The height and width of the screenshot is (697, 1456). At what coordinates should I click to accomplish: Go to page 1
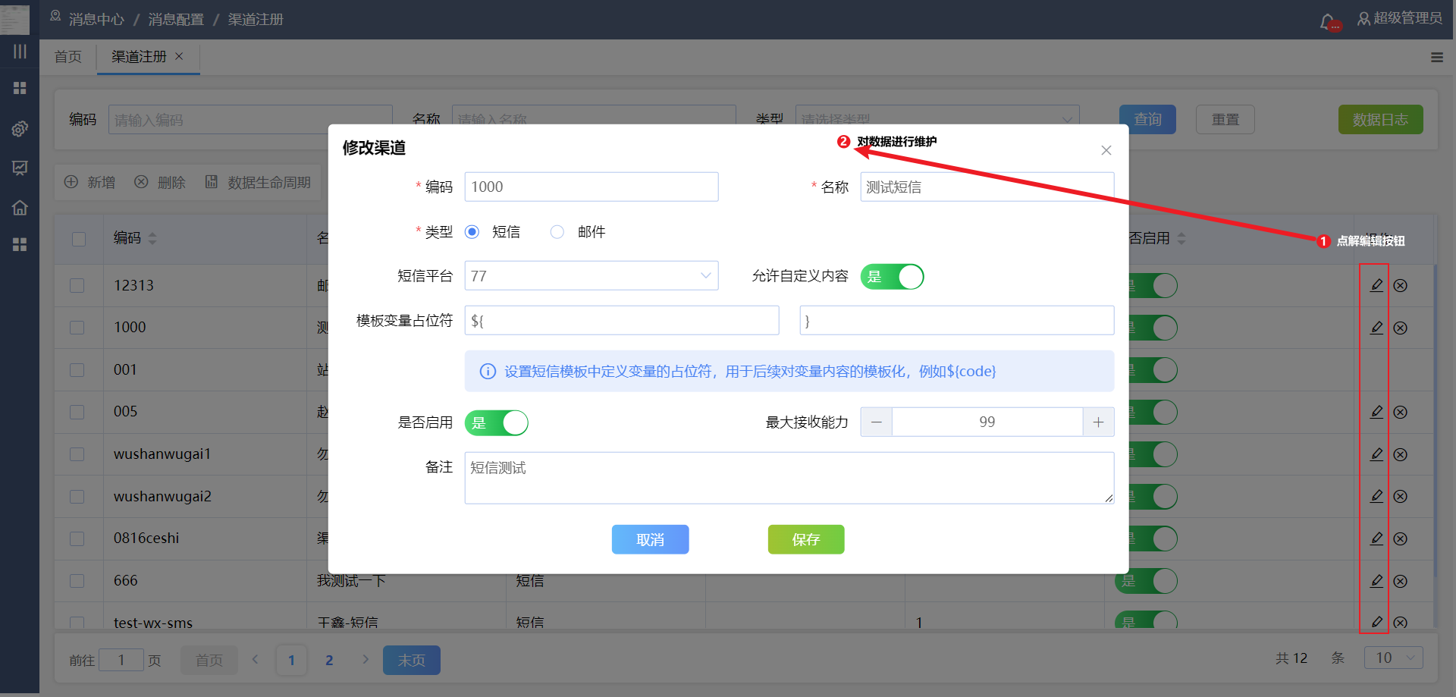pyautogui.click(x=291, y=660)
